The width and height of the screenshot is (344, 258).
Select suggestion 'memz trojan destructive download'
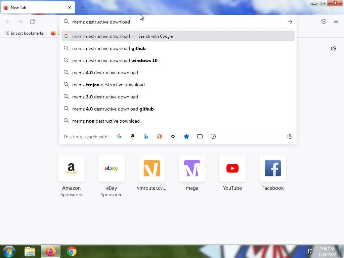178,85
